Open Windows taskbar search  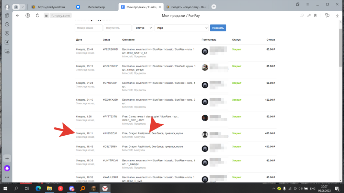(16, 189)
